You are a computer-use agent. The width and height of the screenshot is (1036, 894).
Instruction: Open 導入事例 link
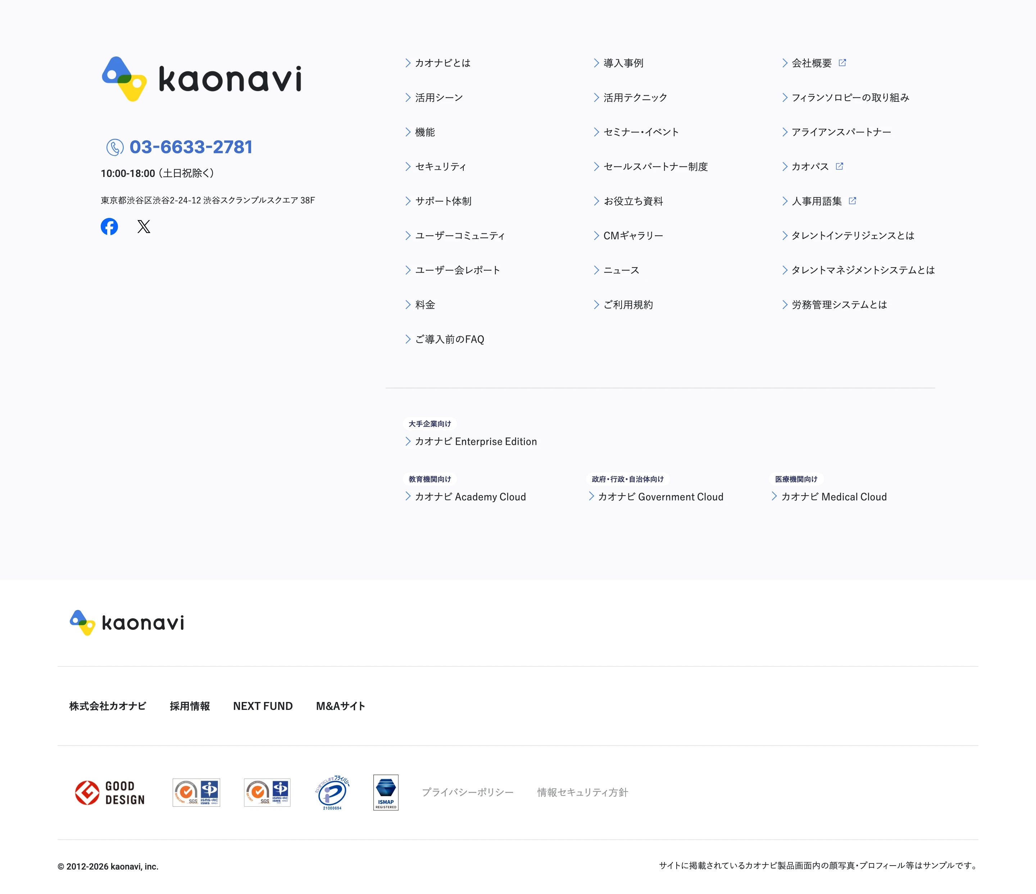[x=623, y=63]
